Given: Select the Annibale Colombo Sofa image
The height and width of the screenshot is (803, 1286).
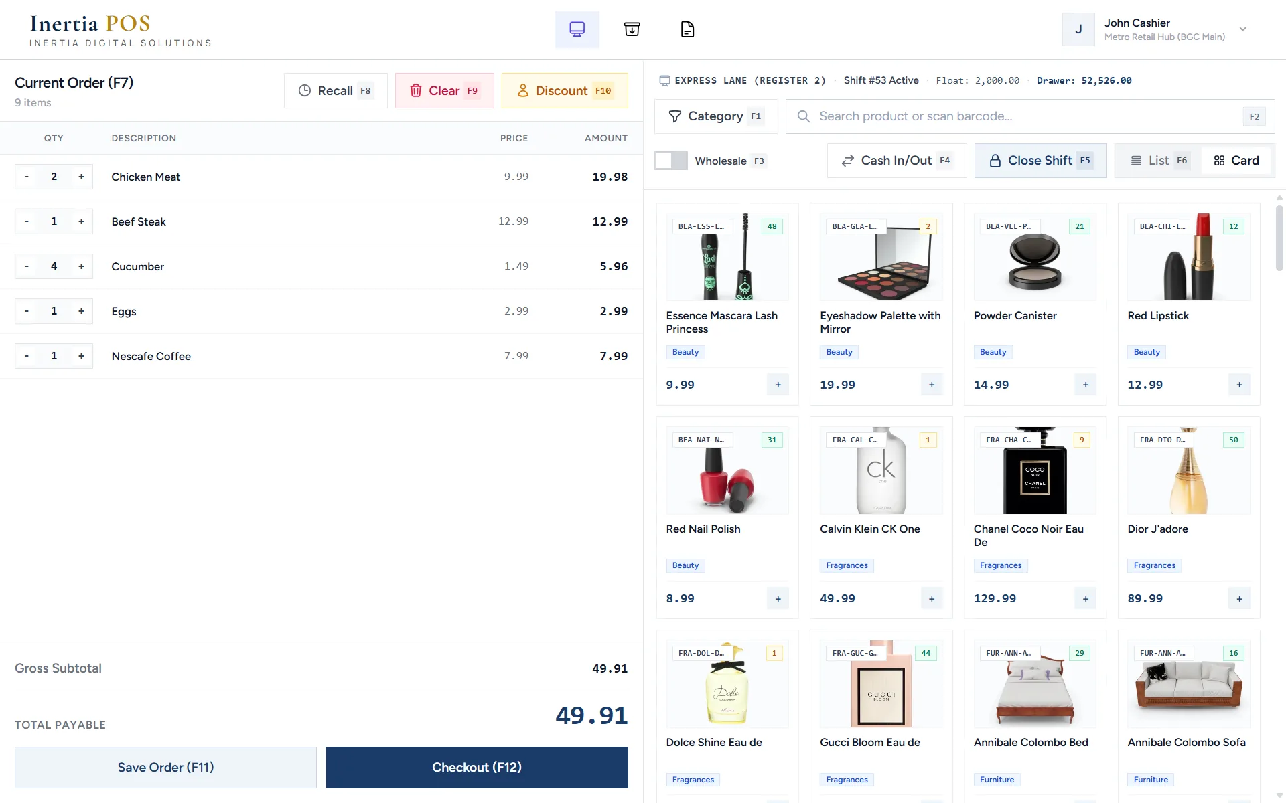Looking at the screenshot, I should 1189,684.
